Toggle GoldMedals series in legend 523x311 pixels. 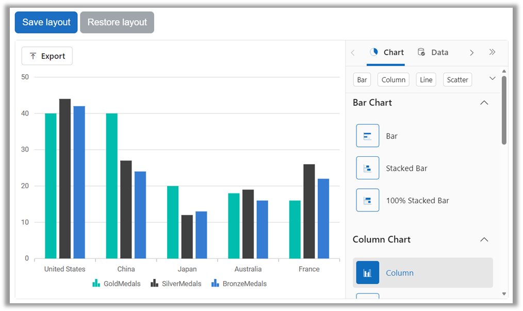117,283
